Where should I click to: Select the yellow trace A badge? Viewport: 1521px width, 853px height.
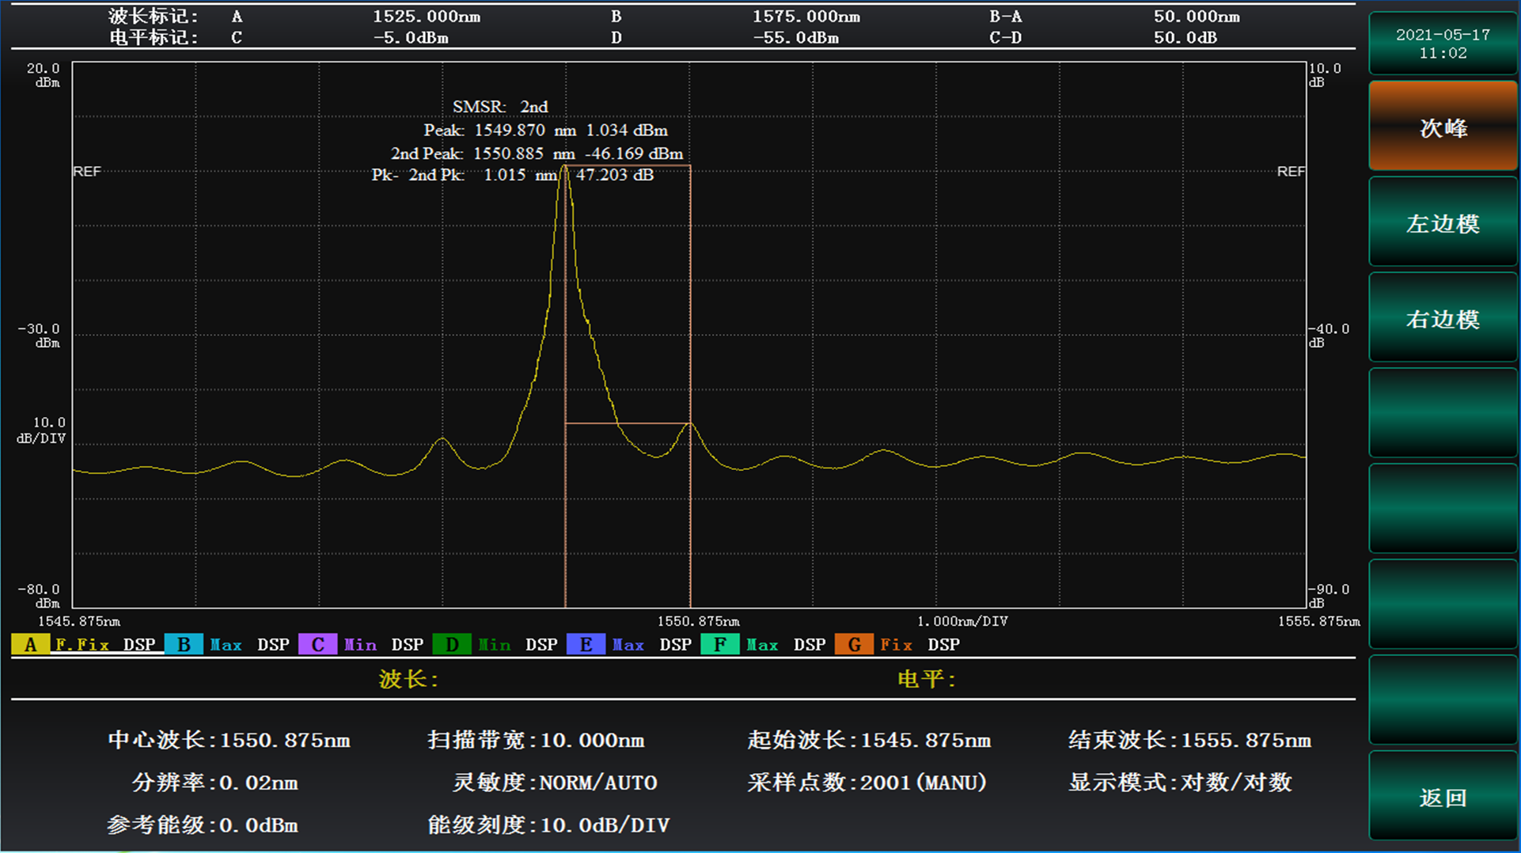[x=30, y=645]
